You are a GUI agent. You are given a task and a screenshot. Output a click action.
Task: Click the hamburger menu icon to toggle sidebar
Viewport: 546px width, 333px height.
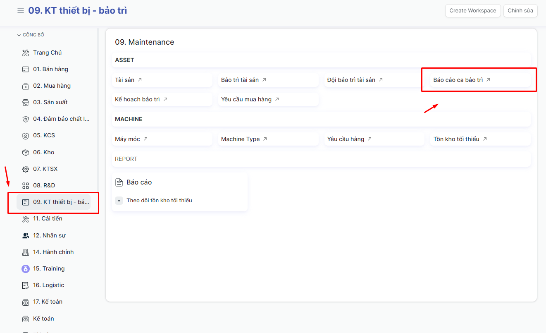21,11
